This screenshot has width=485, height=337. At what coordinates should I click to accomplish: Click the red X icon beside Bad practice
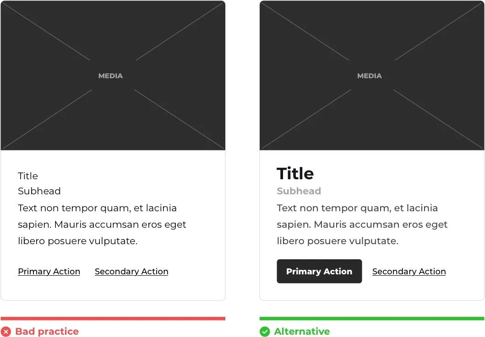tap(5, 332)
